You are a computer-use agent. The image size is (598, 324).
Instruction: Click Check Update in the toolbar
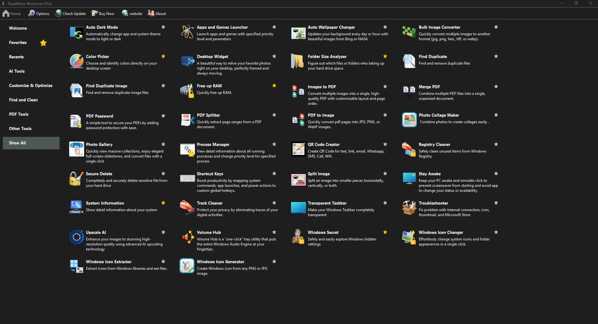[x=70, y=13]
